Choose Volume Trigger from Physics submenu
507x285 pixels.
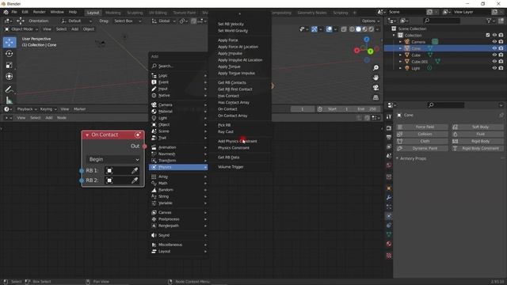click(231, 167)
